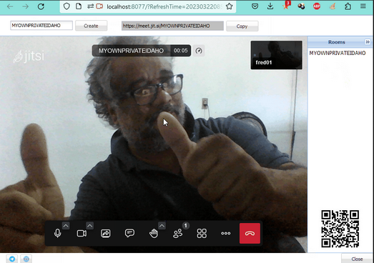Click the Telegram icon in the bottom bar

[12, 259]
